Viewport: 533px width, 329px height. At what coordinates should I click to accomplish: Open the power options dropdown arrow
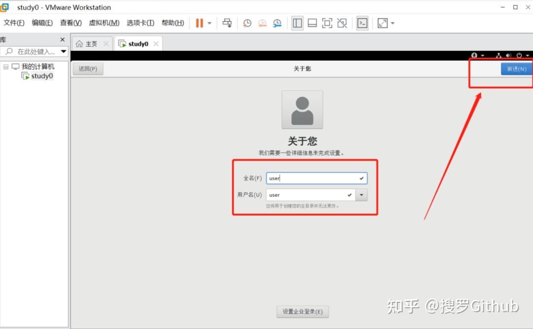(x=209, y=23)
